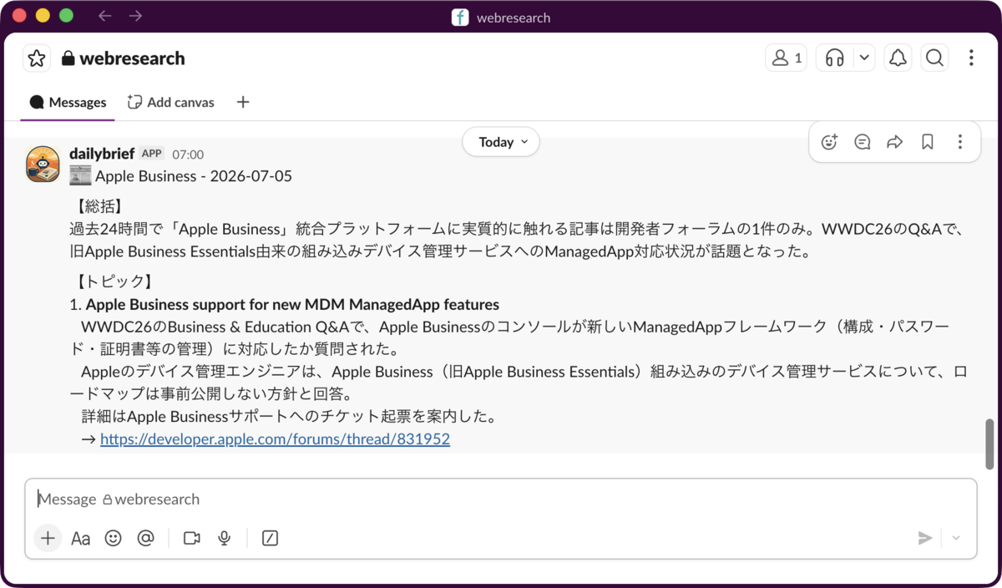Open the developer.apple.com forums thread link
Screen dimensions: 1002x588
275,438
